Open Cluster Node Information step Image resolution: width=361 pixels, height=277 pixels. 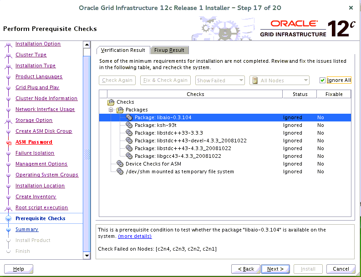(x=46, y=98)
